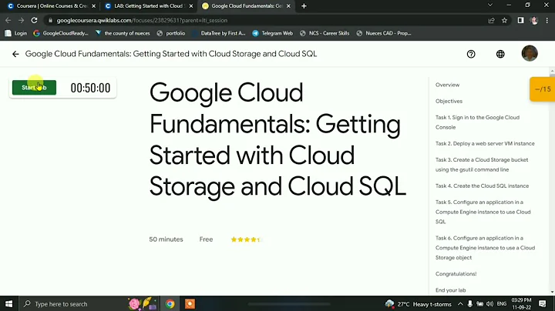Viewport: 555px width, 311px height.
Task: Click the scrollbar down arrow on page
Action: (552, 292)
